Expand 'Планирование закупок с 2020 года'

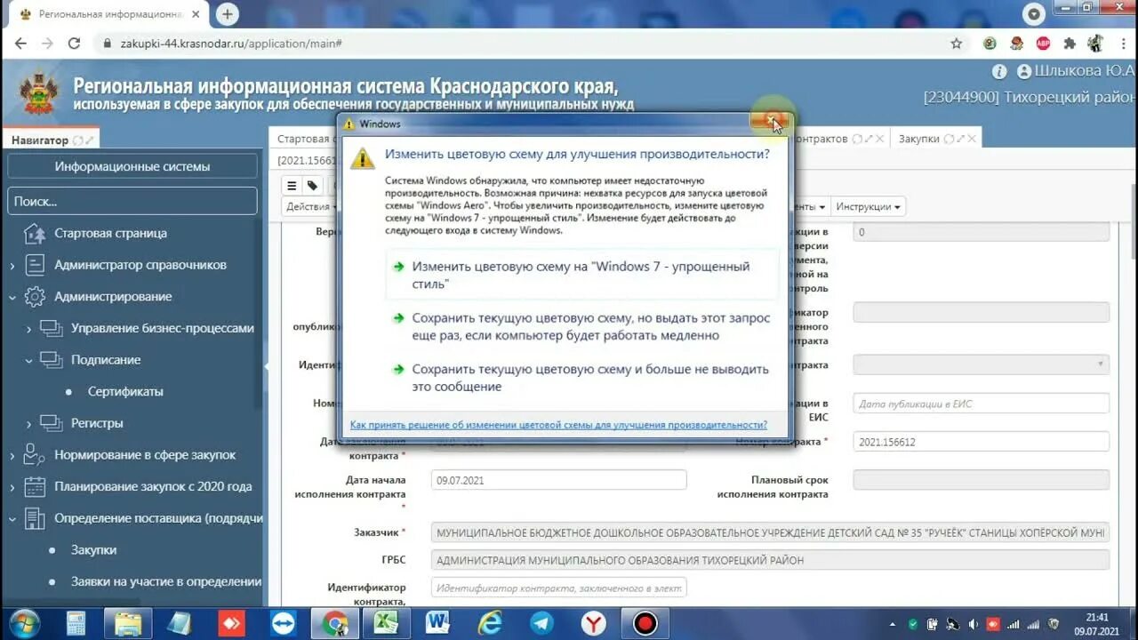12,488
